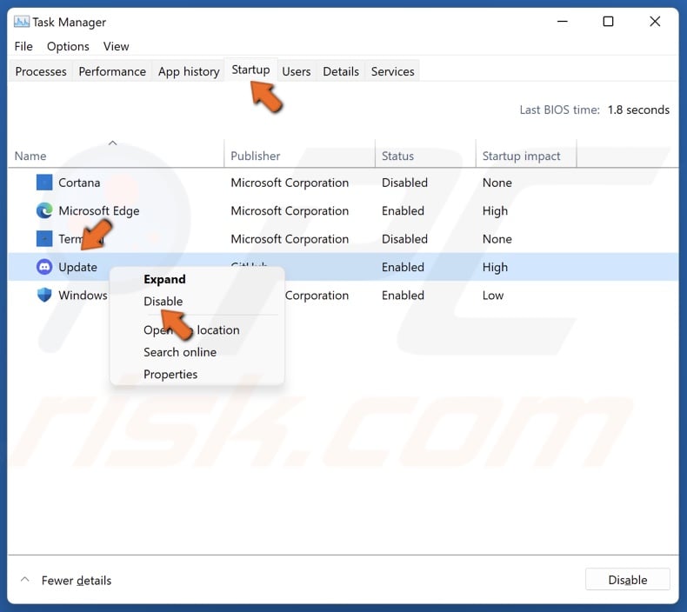The height and width of the screenshot is (612, 687).
Task: Switch to the App history tab
Action: (x=189, y=71)
